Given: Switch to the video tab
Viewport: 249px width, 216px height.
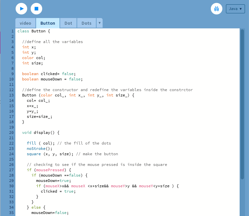Looking at the screenshot, I should pyautogui.click(x=25, y=23).
